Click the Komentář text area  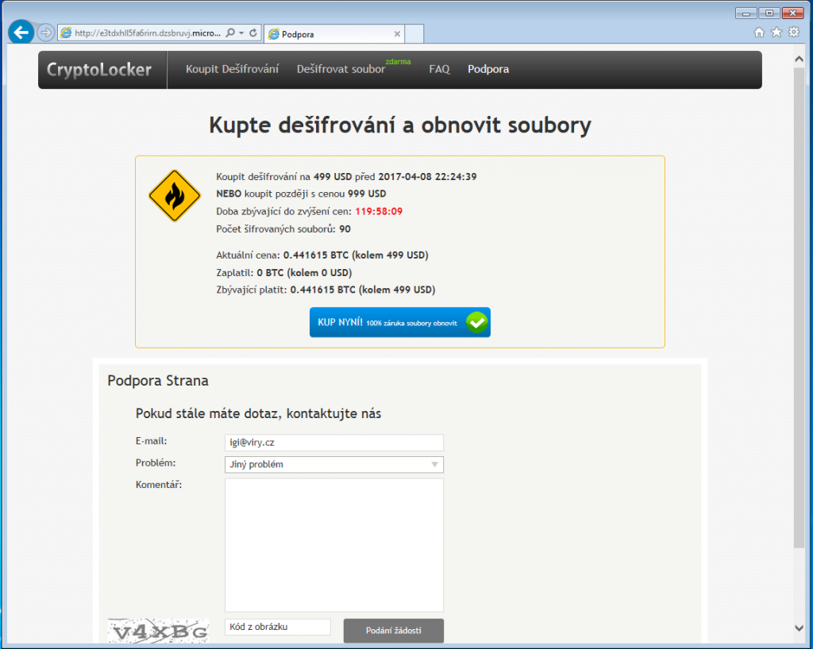[334, 545]
